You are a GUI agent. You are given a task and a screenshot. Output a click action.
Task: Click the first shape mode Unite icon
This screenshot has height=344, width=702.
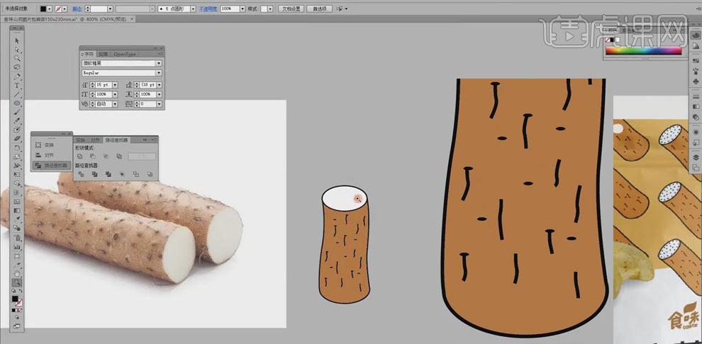pos(82,156)
